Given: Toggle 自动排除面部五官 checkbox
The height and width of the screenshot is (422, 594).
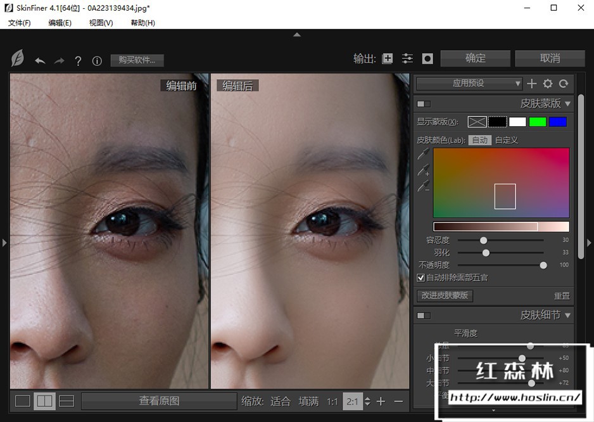Looking at the screenshot, I should click(x=421, y=278).
